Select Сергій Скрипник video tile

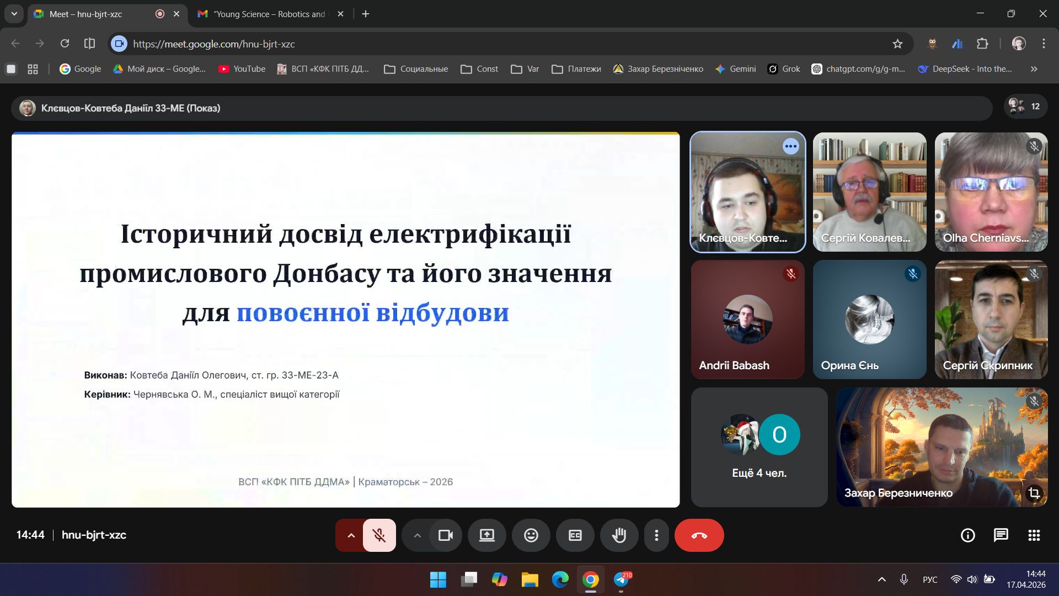point(991,319)
